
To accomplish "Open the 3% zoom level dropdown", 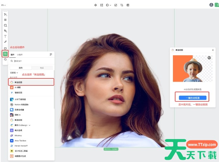I will click(x=3, y=5).
